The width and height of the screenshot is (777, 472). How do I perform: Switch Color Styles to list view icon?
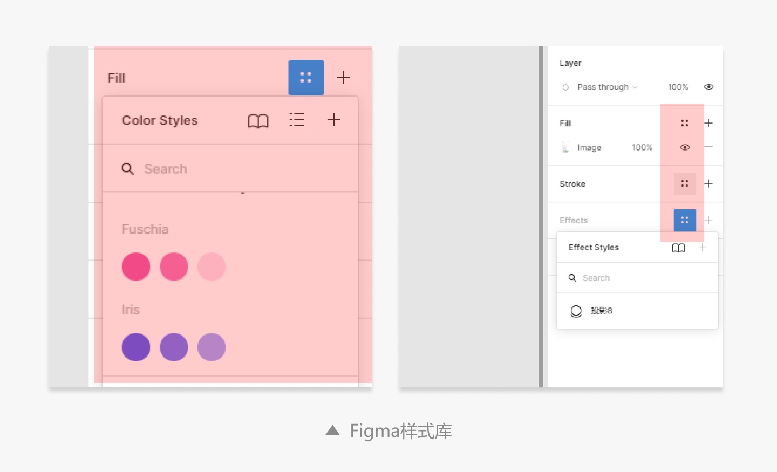click(297, 120)
